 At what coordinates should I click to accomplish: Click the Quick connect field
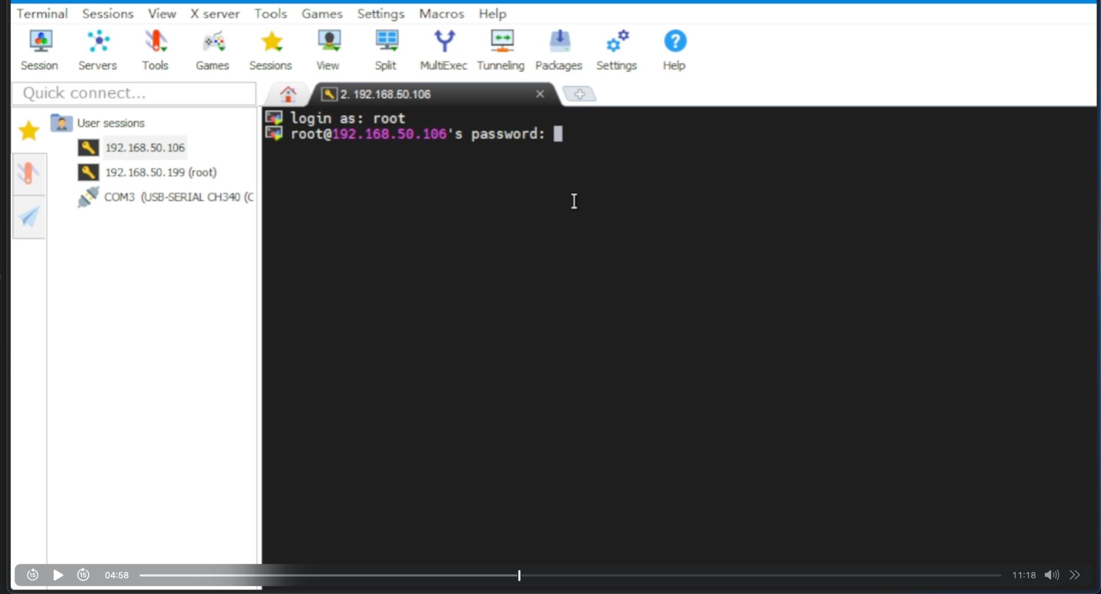tap(134, 93)
